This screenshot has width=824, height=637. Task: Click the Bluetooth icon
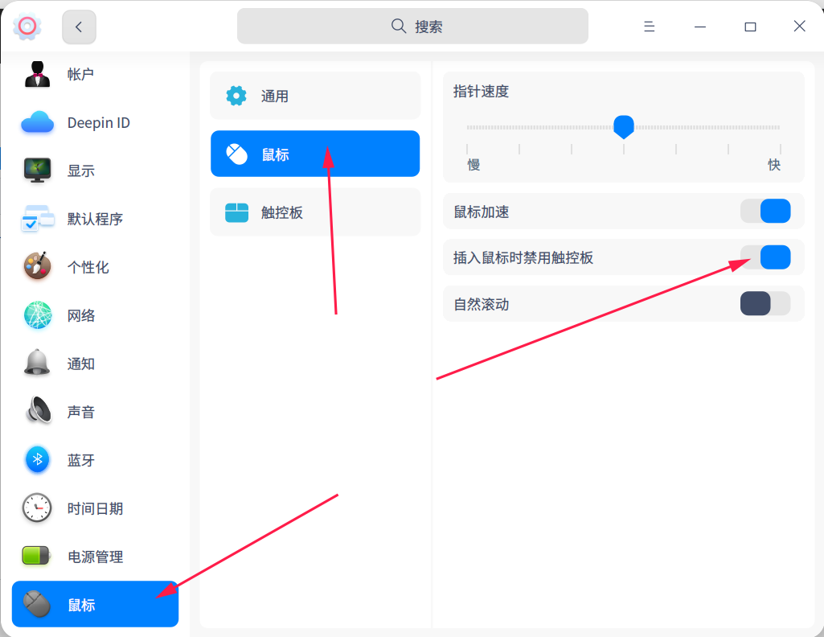click(37, 460)
